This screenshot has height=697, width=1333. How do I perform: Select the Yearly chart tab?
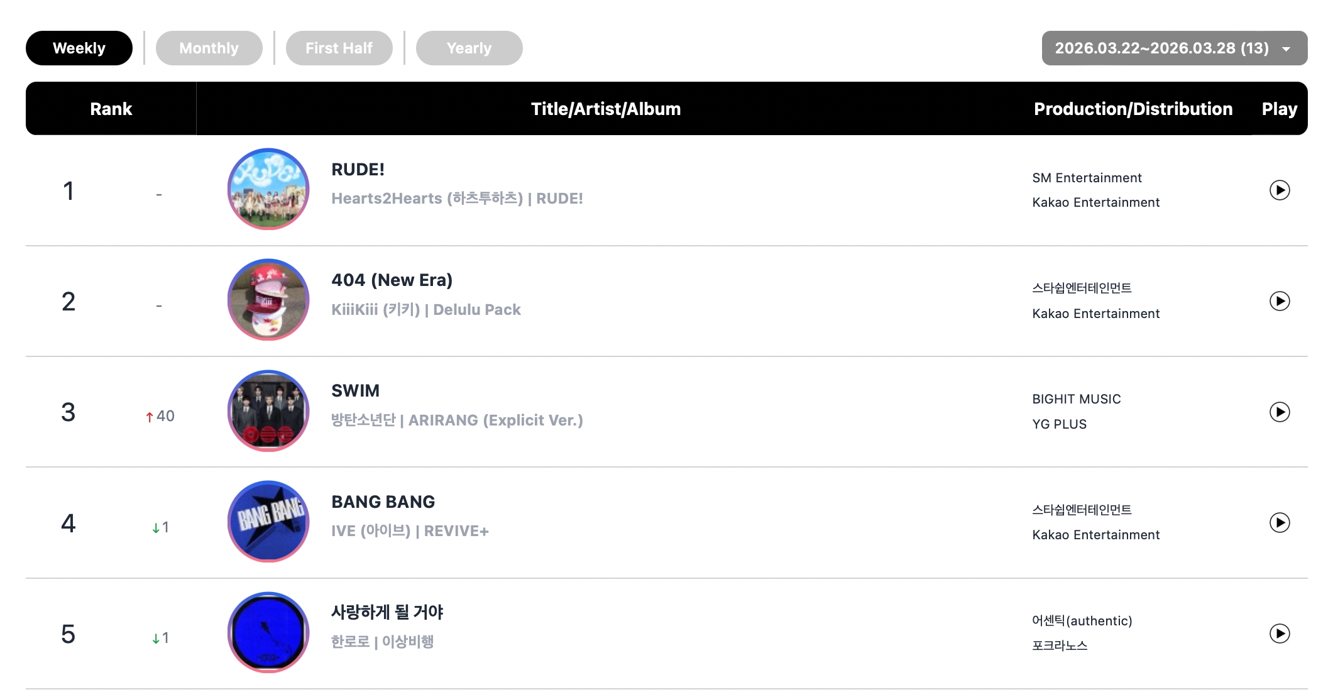(x=469, y=48)
